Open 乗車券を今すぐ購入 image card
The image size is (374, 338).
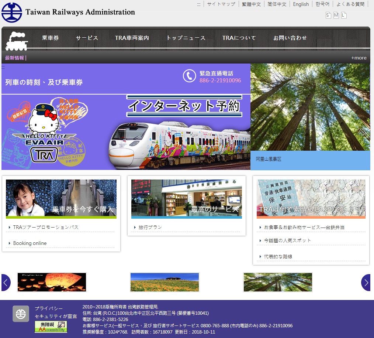pos(61,199)
